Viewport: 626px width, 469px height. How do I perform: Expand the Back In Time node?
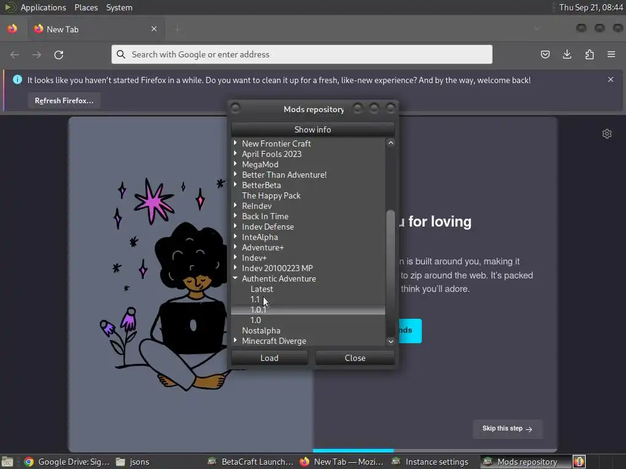(235, 216)
